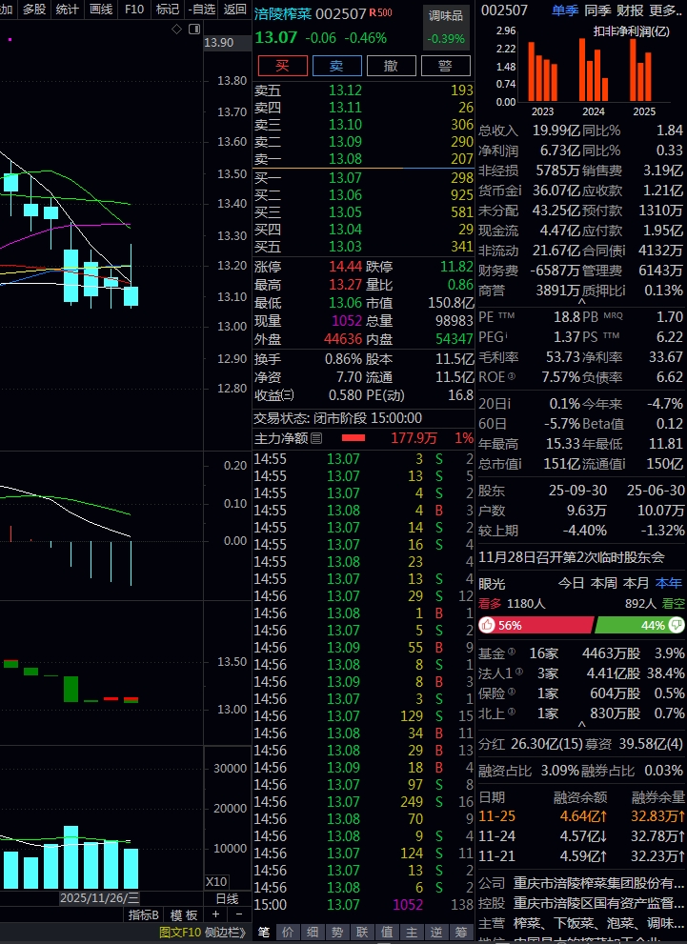Select 本周 sentiment period
This screenshot has height=944, width=687.
[x=604, y=583]
